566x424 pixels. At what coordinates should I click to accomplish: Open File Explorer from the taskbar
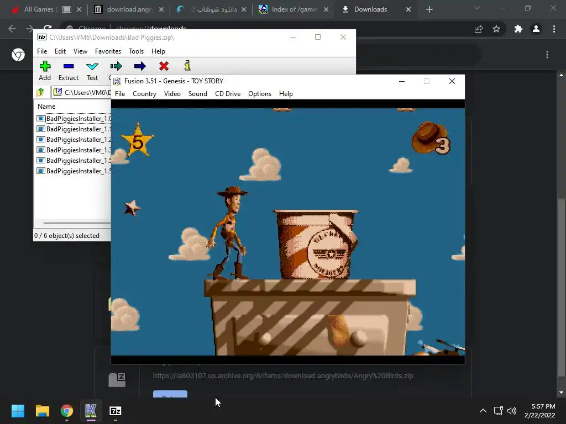[42, 411]
